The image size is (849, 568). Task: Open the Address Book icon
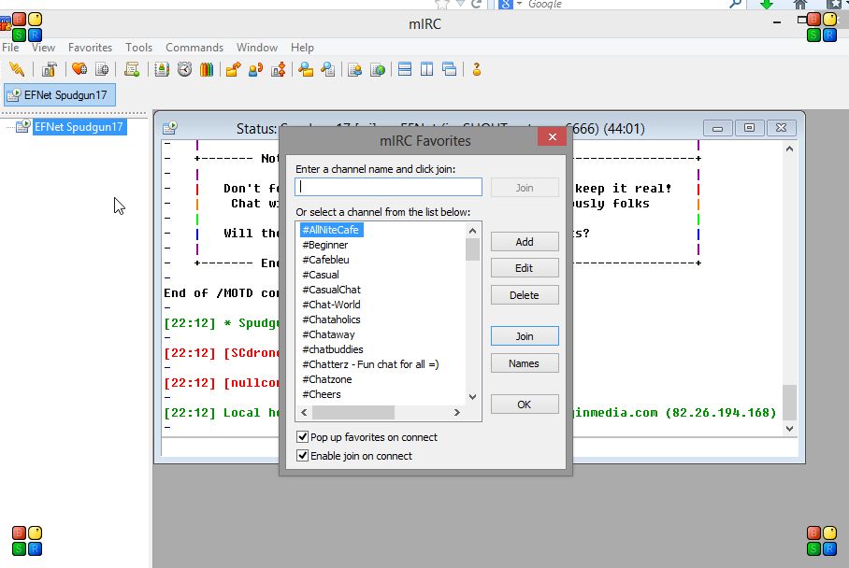coord(162,69)
